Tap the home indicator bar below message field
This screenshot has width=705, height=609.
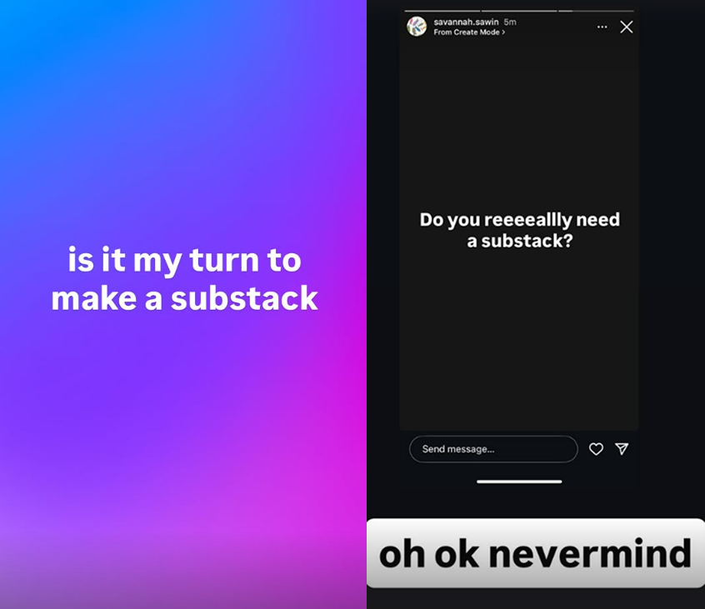tap(519, 482)
